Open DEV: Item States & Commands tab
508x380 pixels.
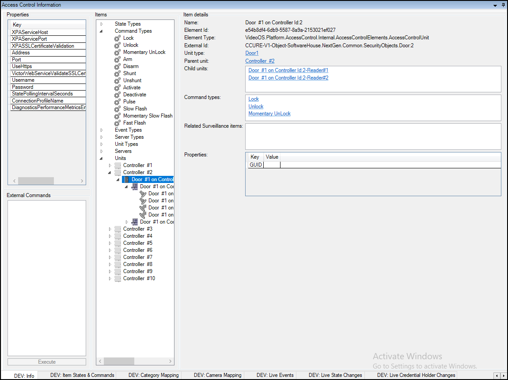(82, 375)
